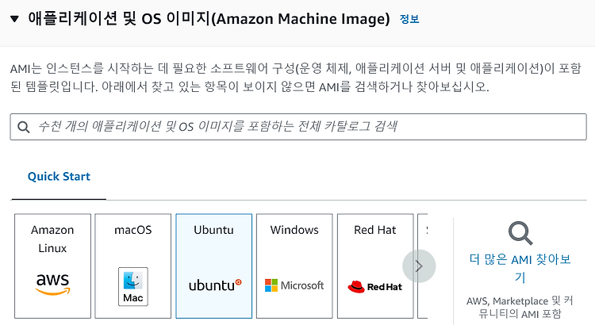Click the large browse AMI magnifier icon

[520, 233]
